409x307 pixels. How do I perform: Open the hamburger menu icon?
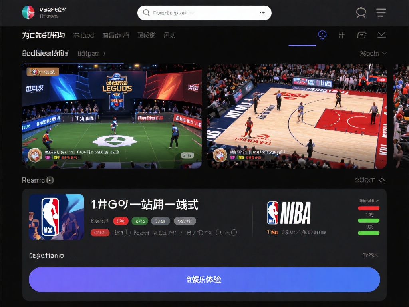click(381, 13)
